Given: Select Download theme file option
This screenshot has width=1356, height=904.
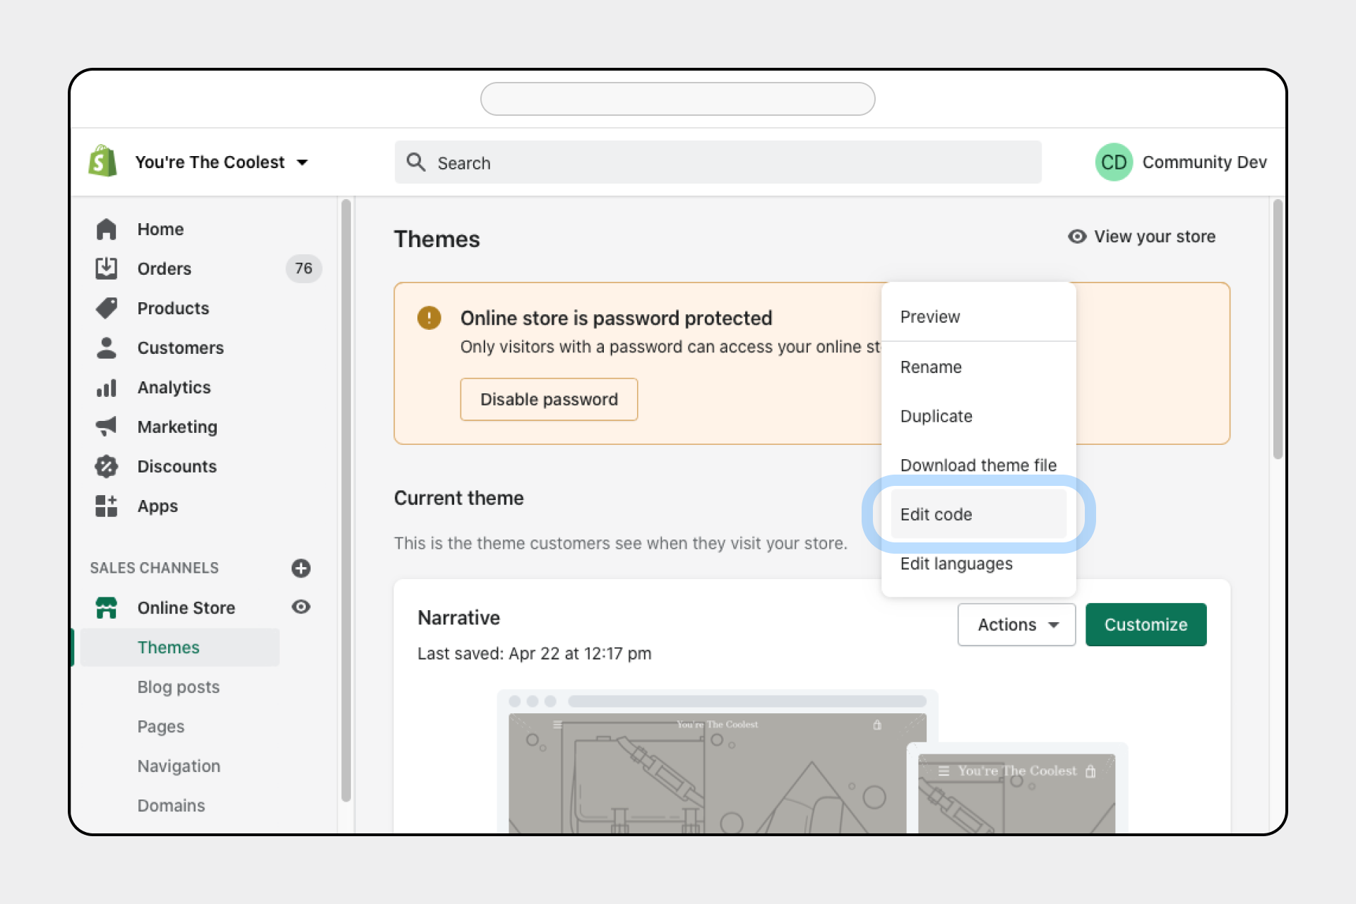Looking at the screenshot, I should click(x=979, y=465).
